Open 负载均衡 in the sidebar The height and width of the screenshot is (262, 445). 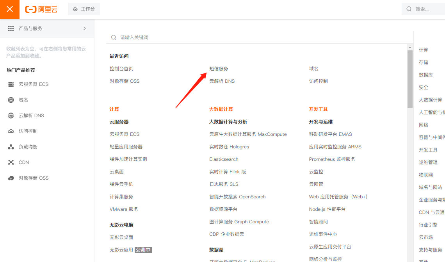point(28,147)
